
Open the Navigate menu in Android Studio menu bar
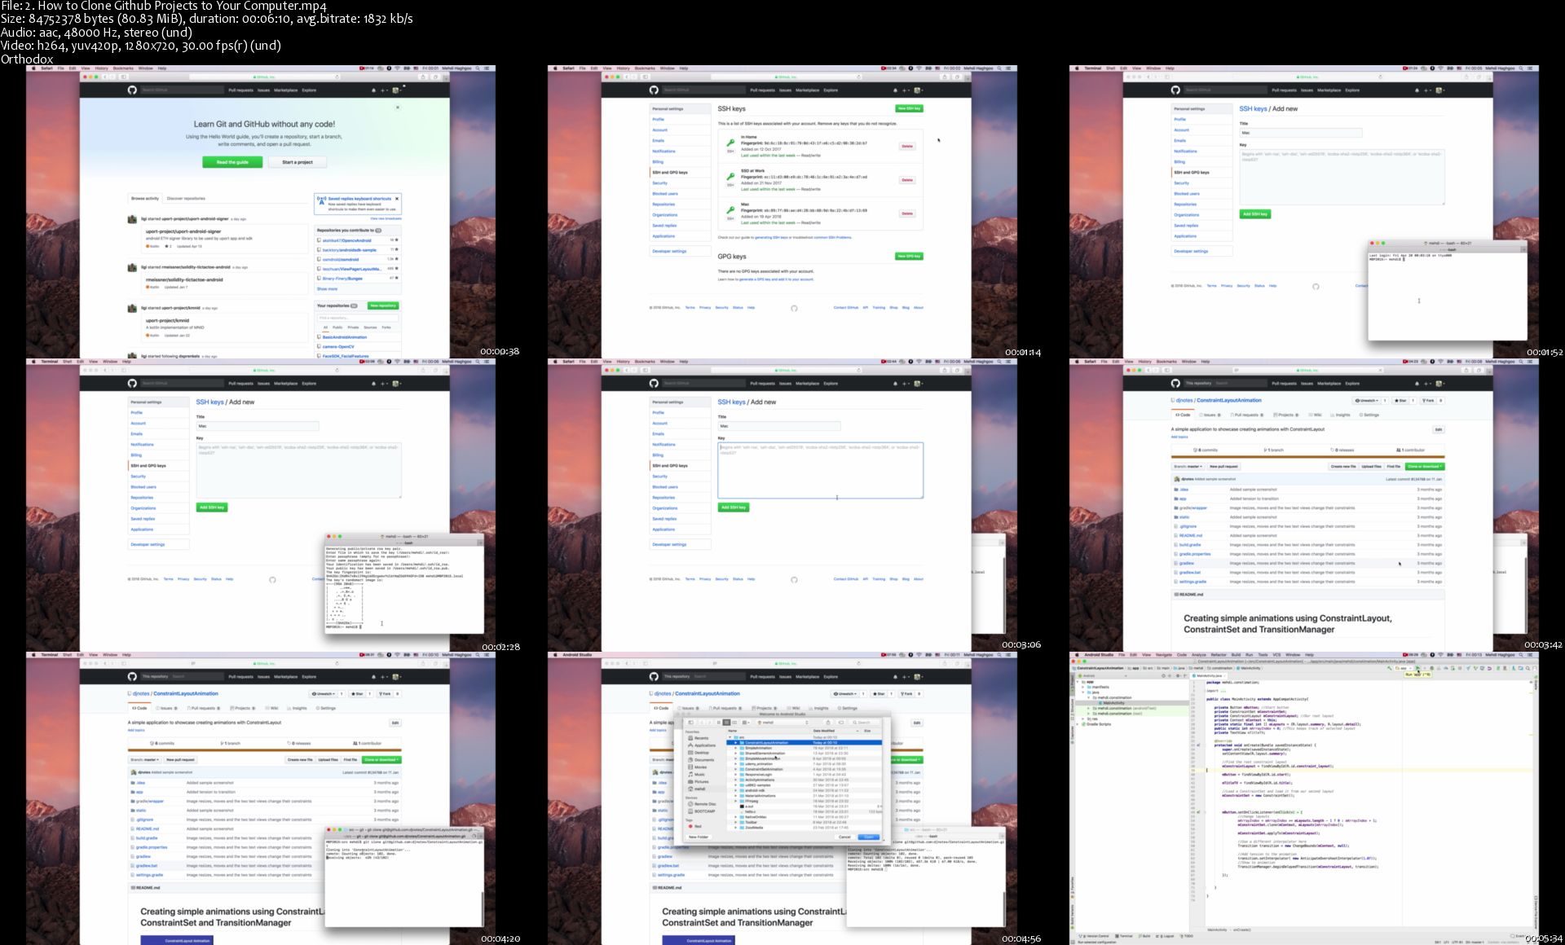[1164, 655]
